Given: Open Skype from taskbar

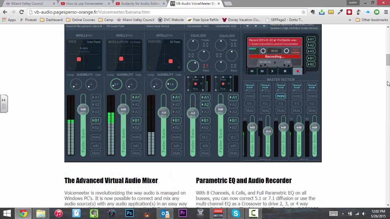Looking at the screenshot, I should click(236, 213).
